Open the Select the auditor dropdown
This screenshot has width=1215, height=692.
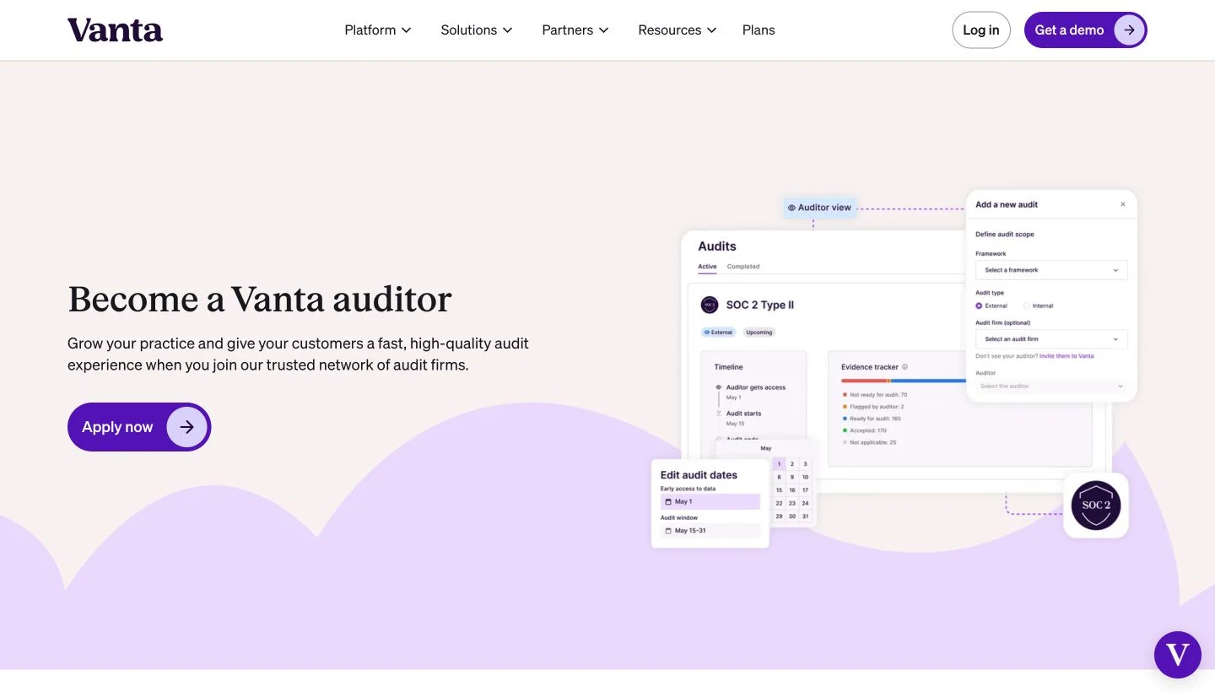point(1051,386)
